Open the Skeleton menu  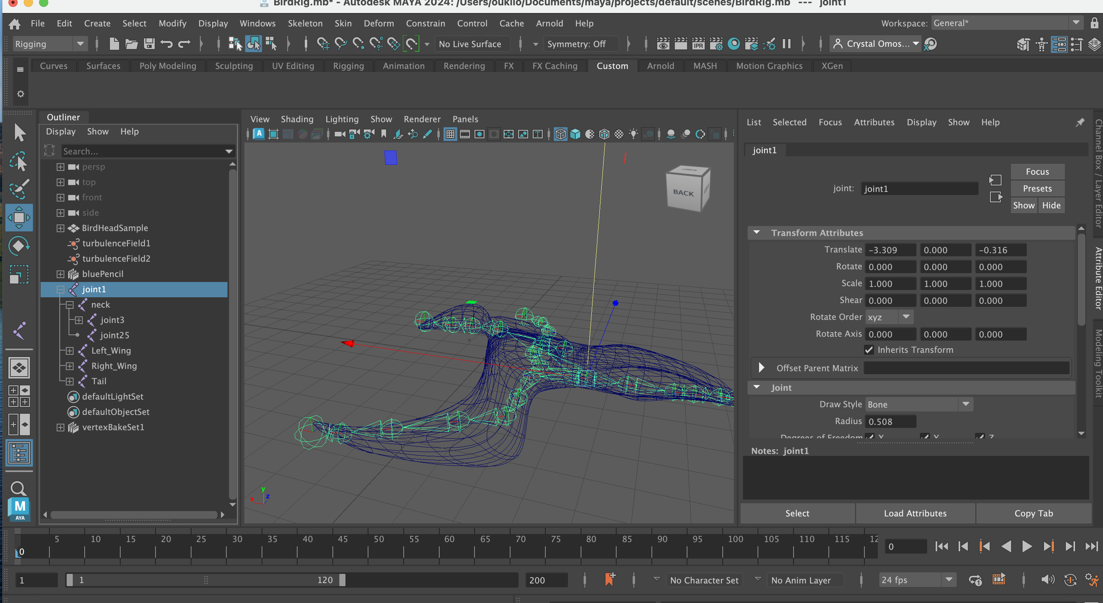point(305,23)
